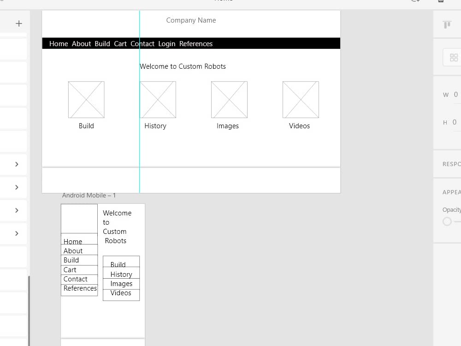Click Images in the mobile artboard list
The image size is (461, 346).
point(121,284)
